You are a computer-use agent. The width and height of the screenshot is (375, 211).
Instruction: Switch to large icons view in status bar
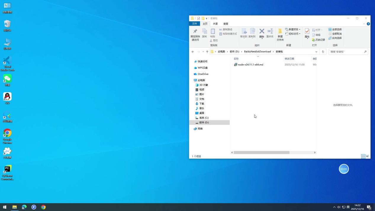coord(368,156)
